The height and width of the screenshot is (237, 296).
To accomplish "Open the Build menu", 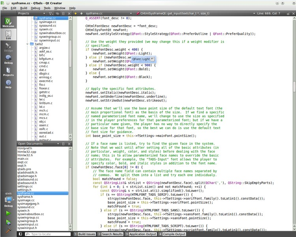I will 24,8.
